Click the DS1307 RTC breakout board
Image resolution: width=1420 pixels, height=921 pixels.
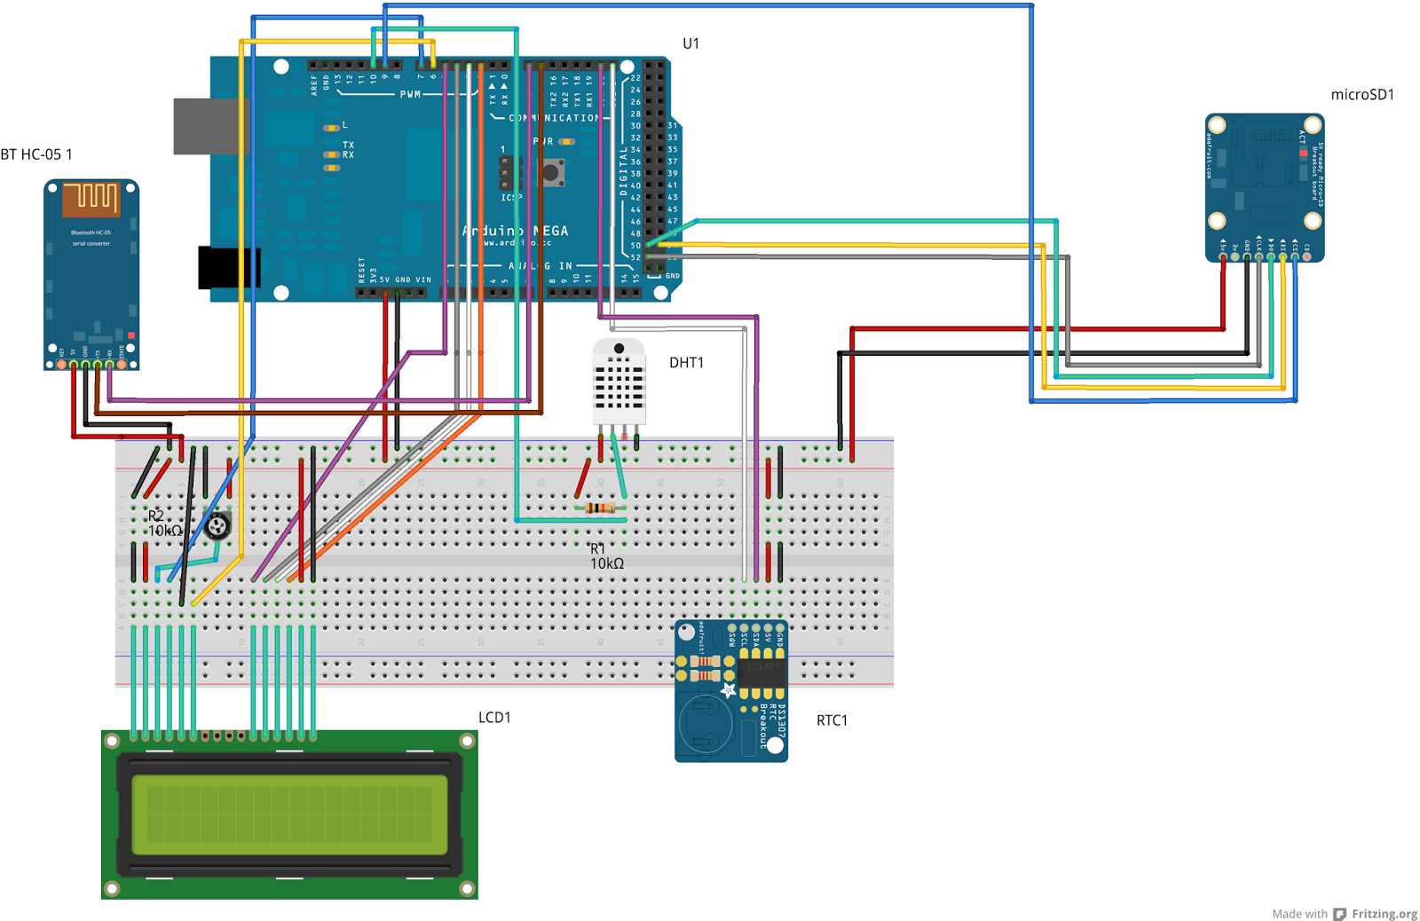click(731, 690)
